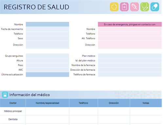Click the yellow medical cross icon
This screenshot has width=163, height=125.
pyautogui.click(x=114, y=7)
